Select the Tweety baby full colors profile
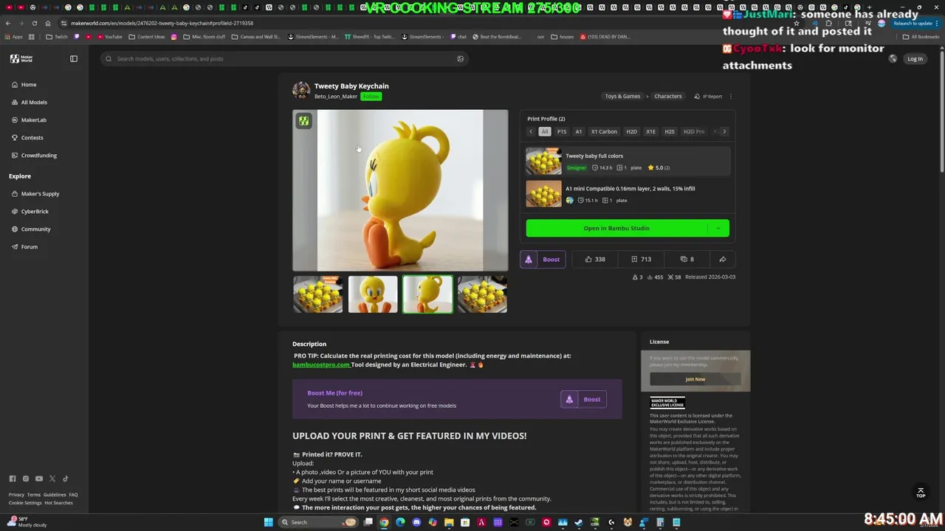This screenshot has height=531, width=945. [x=628, y=162]
